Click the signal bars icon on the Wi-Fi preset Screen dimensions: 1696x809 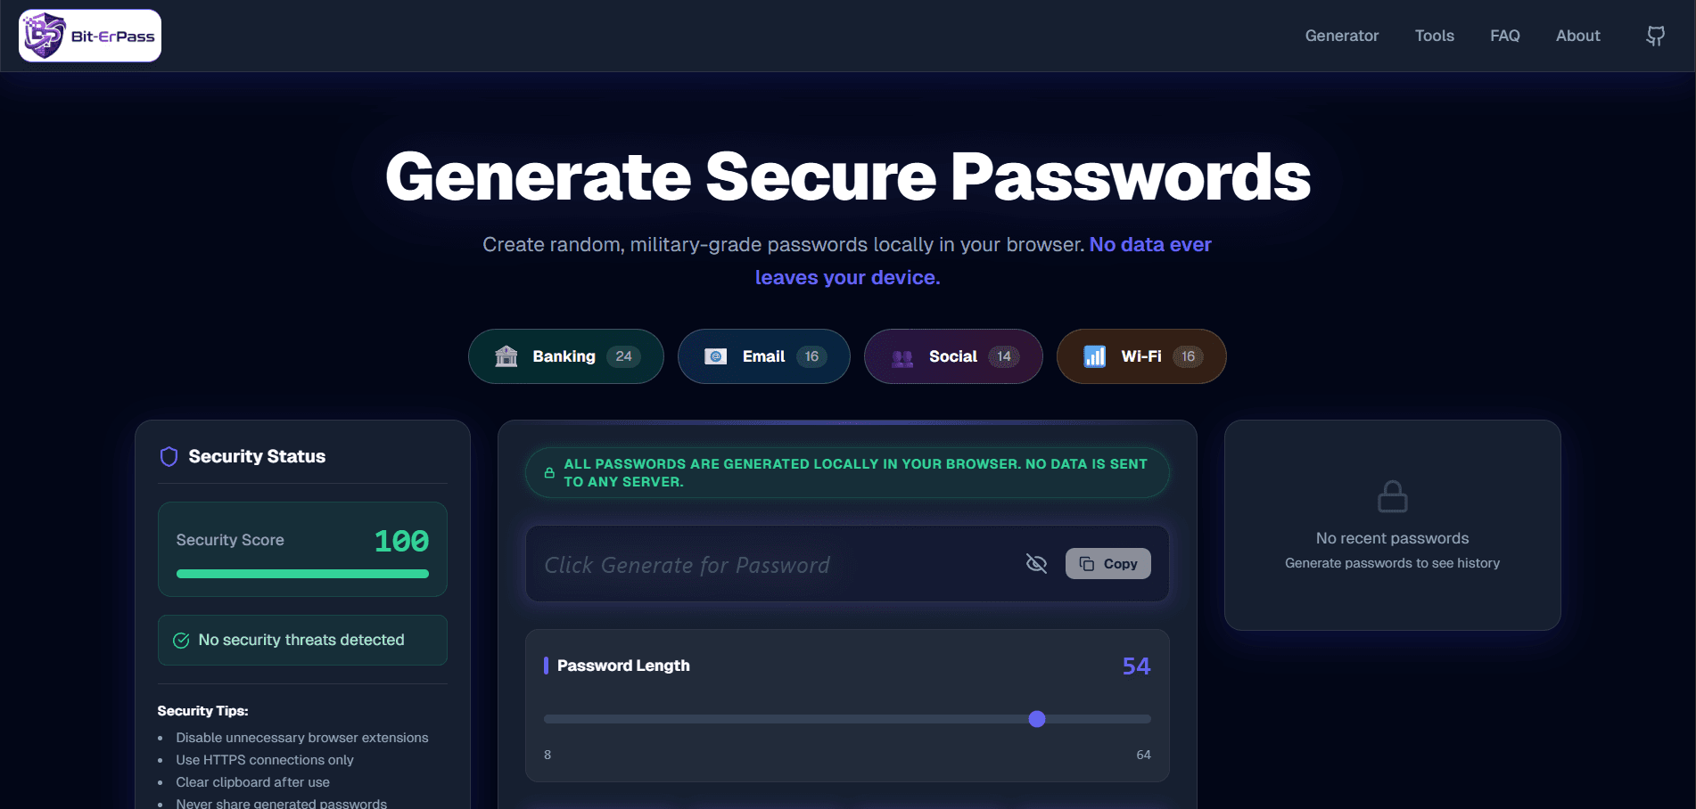1094,355
